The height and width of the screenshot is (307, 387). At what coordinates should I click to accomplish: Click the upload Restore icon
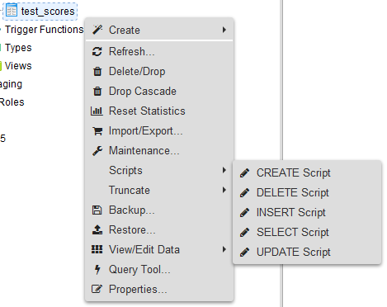tap(97, 229)
